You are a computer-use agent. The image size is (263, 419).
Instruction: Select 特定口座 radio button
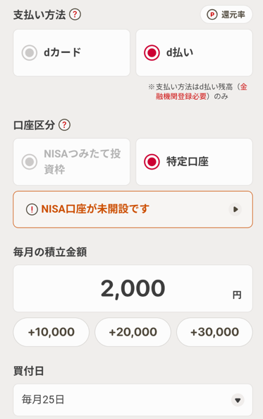(152, 162)
